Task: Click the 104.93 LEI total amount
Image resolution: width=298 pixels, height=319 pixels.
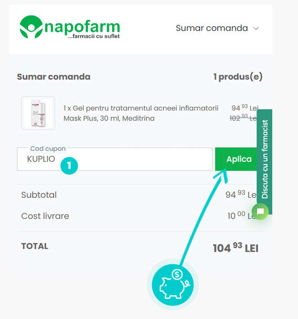Action: click(x=235, y=248)
